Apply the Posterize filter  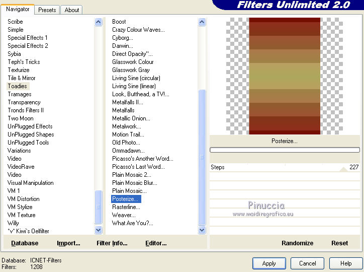[269, 263]
